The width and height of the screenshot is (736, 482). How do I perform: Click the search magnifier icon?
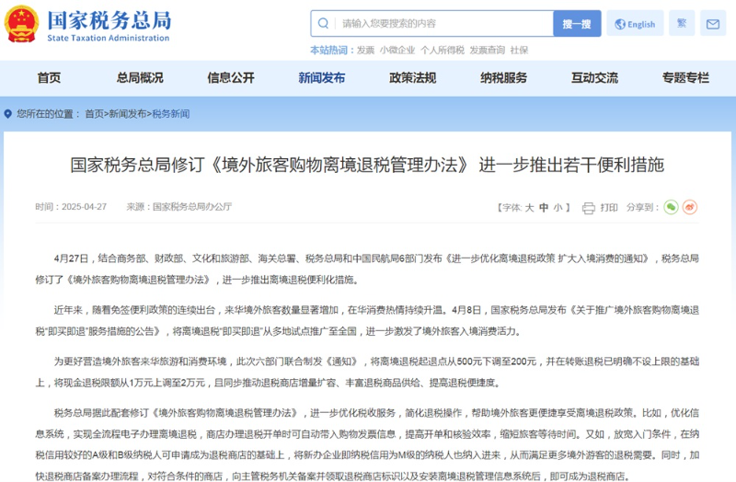point(323,24)
